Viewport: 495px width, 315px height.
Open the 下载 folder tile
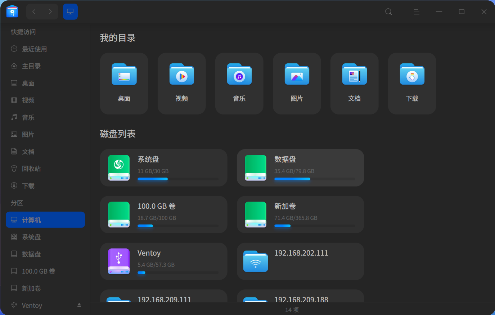[412, 84]
